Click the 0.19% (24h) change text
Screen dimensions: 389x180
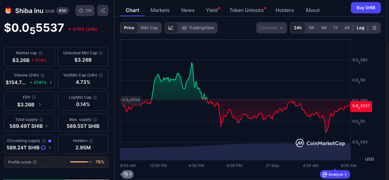82,29
